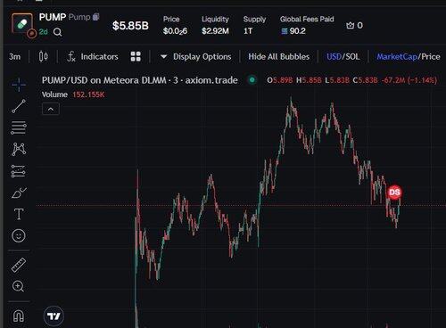This screenshot has height=328, width=446.
Task: Switch to SOL denomination
Action: coord(352,56)
